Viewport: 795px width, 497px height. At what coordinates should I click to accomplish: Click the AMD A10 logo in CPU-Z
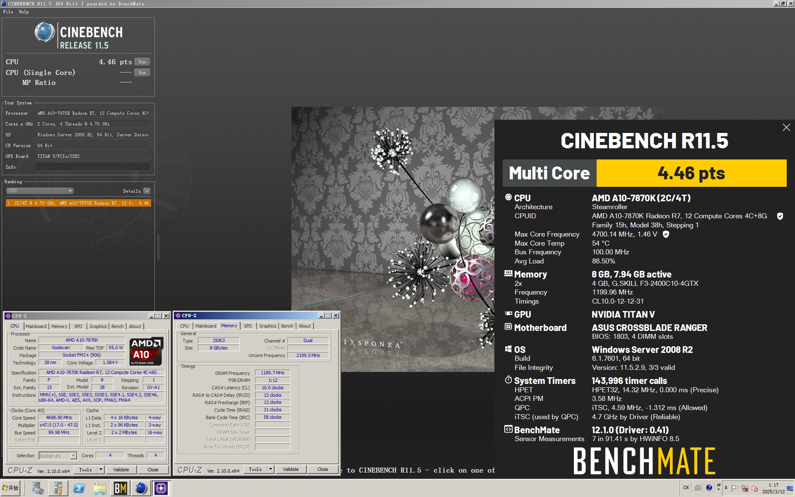pos(146,351)
